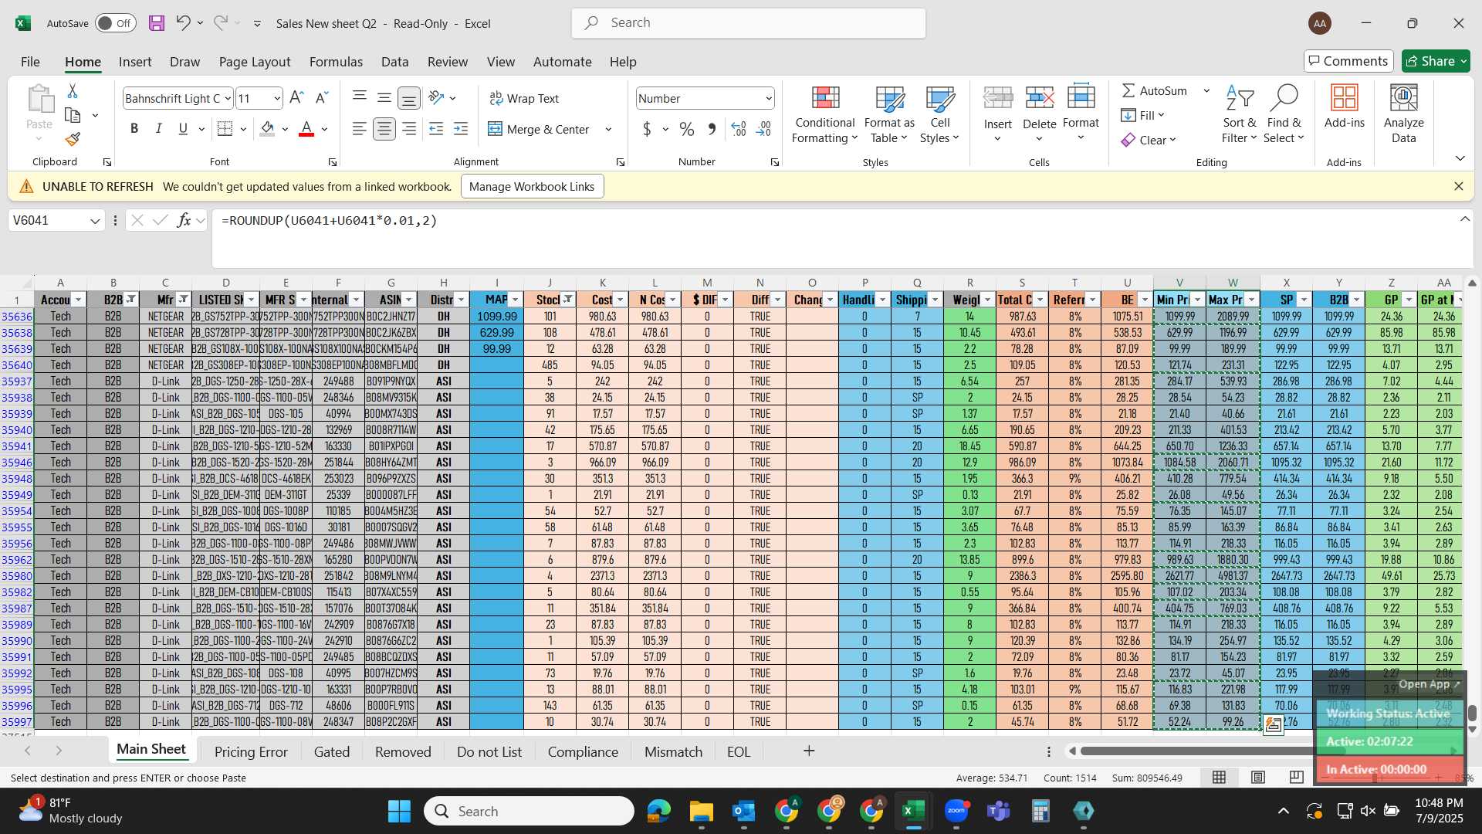Viewport: 1482px width, 834px height.
Task: Open the Formulas ribbon tab
Action: (x=336, y=62)
